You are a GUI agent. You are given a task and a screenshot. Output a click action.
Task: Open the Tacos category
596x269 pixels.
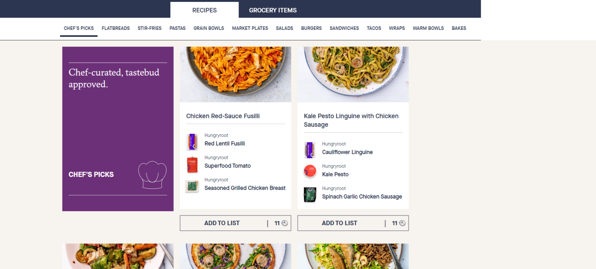tap(374, 28)
